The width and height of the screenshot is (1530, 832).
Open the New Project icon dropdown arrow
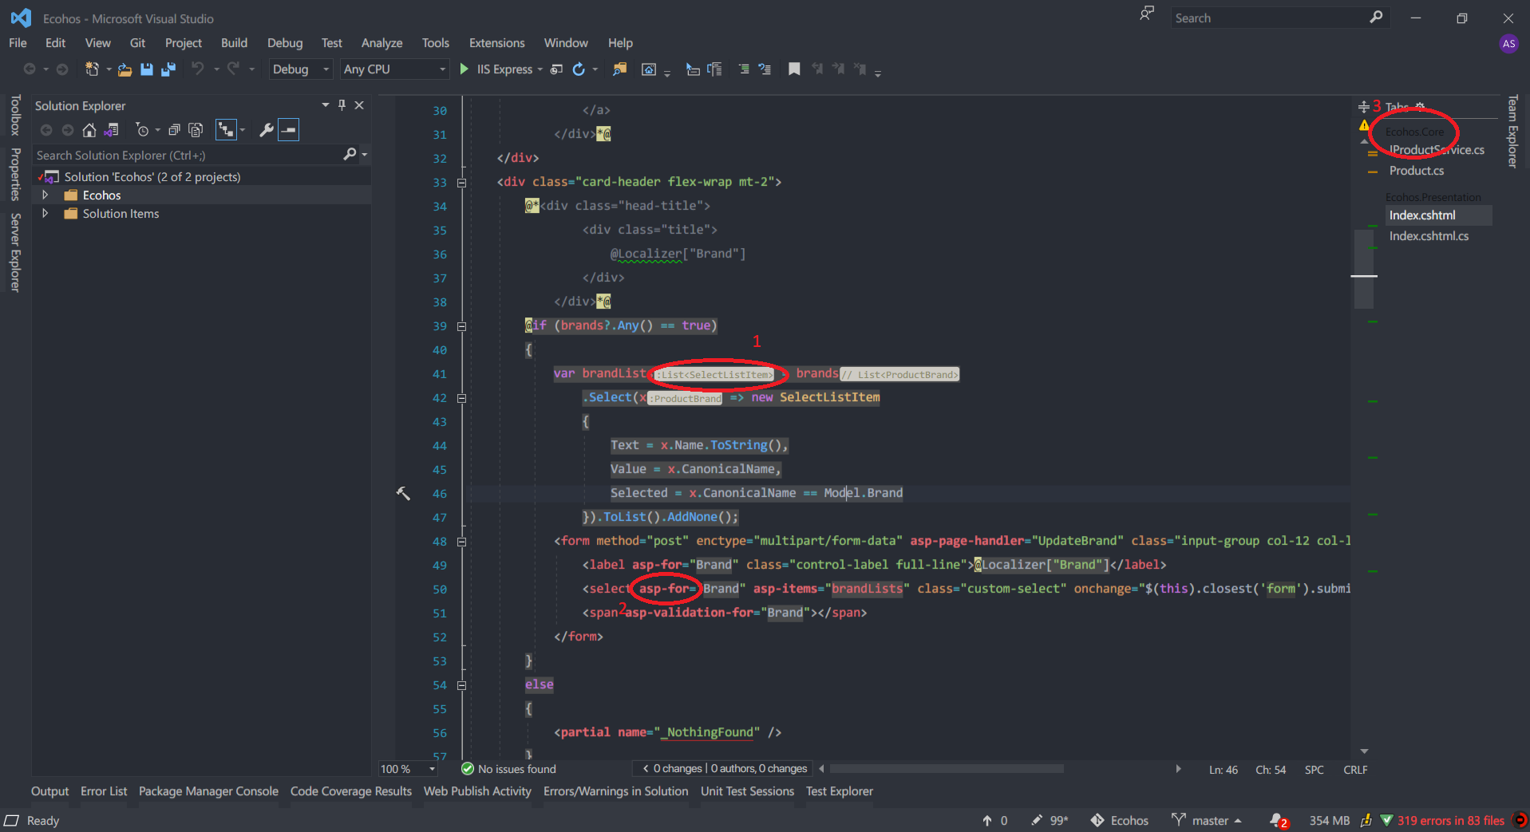(109, 69)
